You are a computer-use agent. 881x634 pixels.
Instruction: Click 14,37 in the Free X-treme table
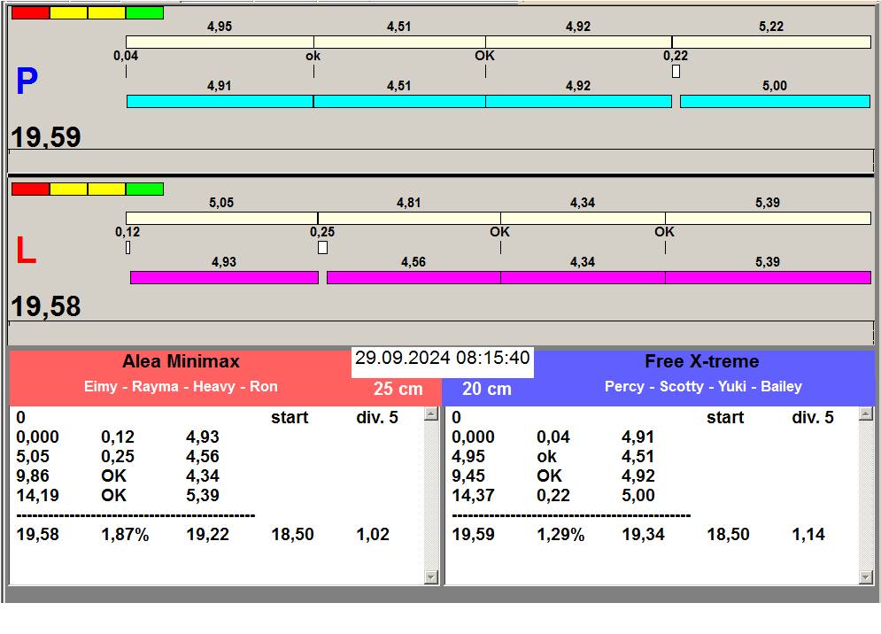coord(474,496)
